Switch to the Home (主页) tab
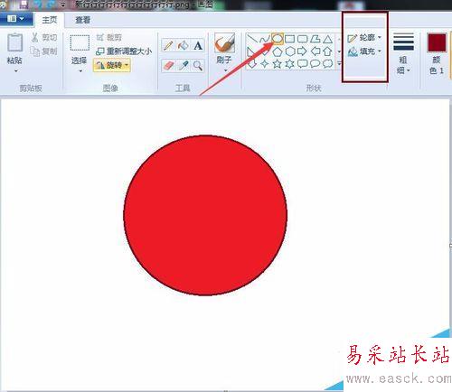The height and width of the screenshot is (392, 452). [50, 20]
